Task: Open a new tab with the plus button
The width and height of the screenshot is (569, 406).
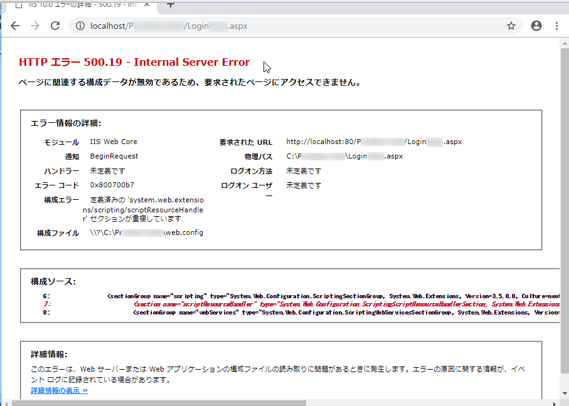Action: (x=170, y=4)
